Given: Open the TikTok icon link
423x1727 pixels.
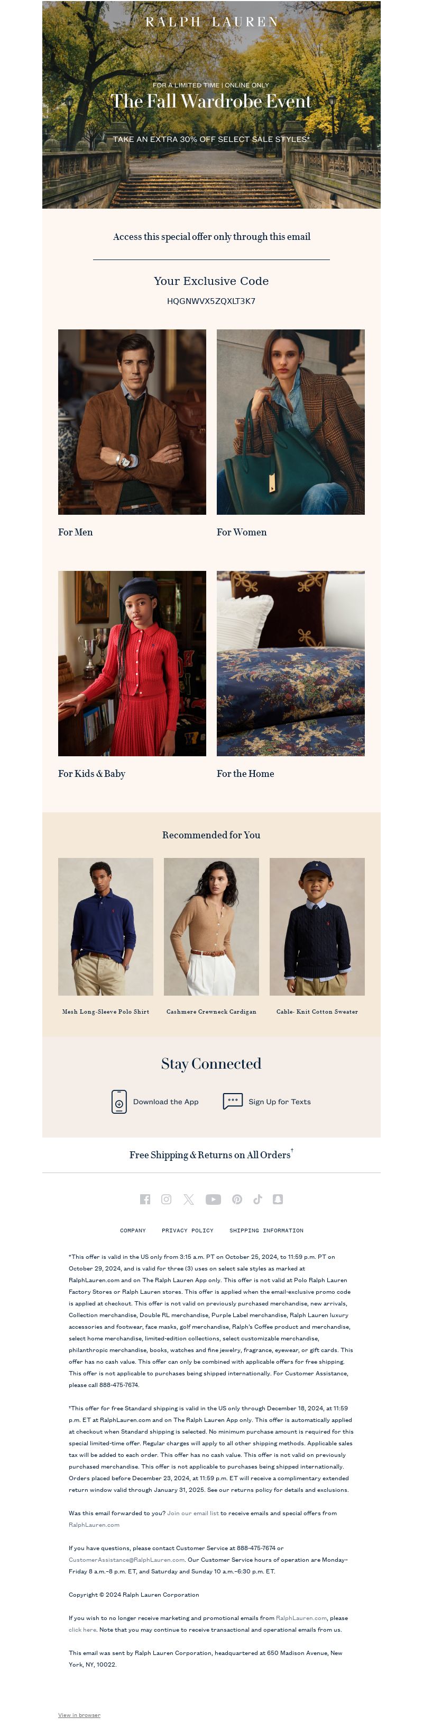Looking at the screenshot, I should [x=258, y=1200].
